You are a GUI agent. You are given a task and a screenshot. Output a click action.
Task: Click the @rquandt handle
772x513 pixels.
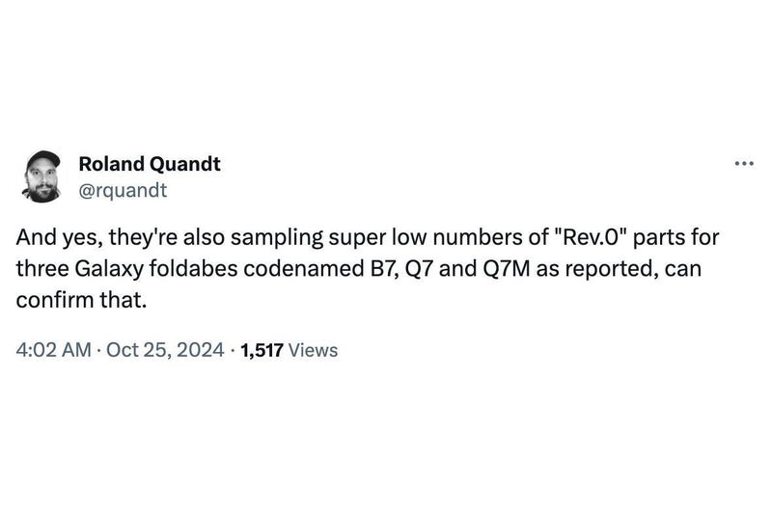click(122, 189)
